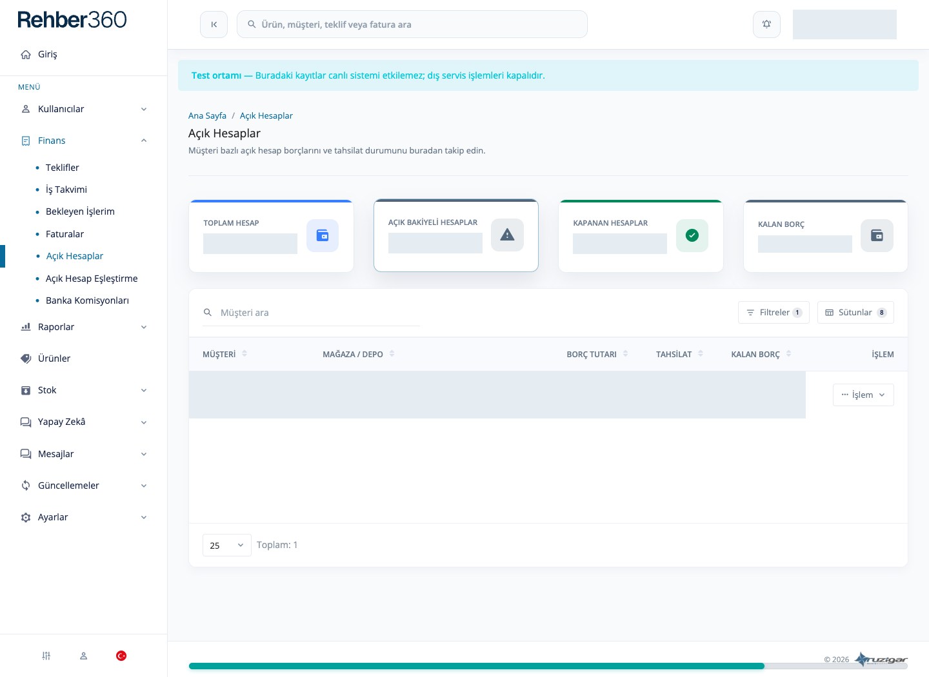
Task: Click warning triangle icon on Açık Bakiyeli Hesaplar
Action: (x=507, y=235)
